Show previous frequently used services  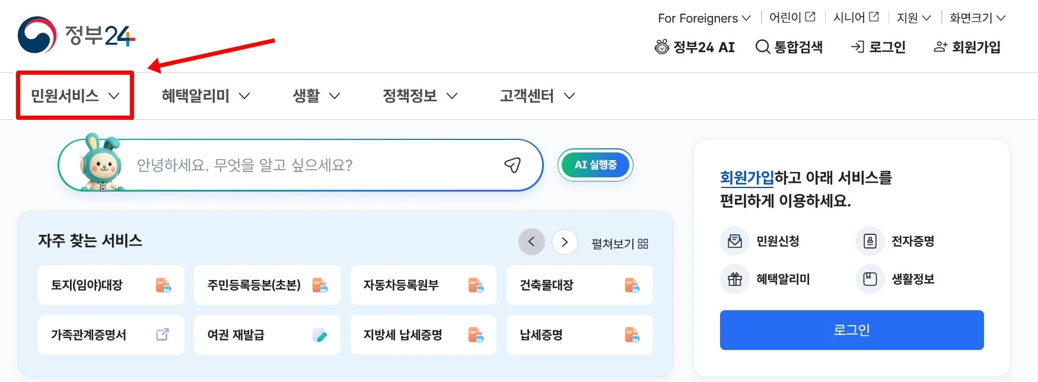(531, 242)
